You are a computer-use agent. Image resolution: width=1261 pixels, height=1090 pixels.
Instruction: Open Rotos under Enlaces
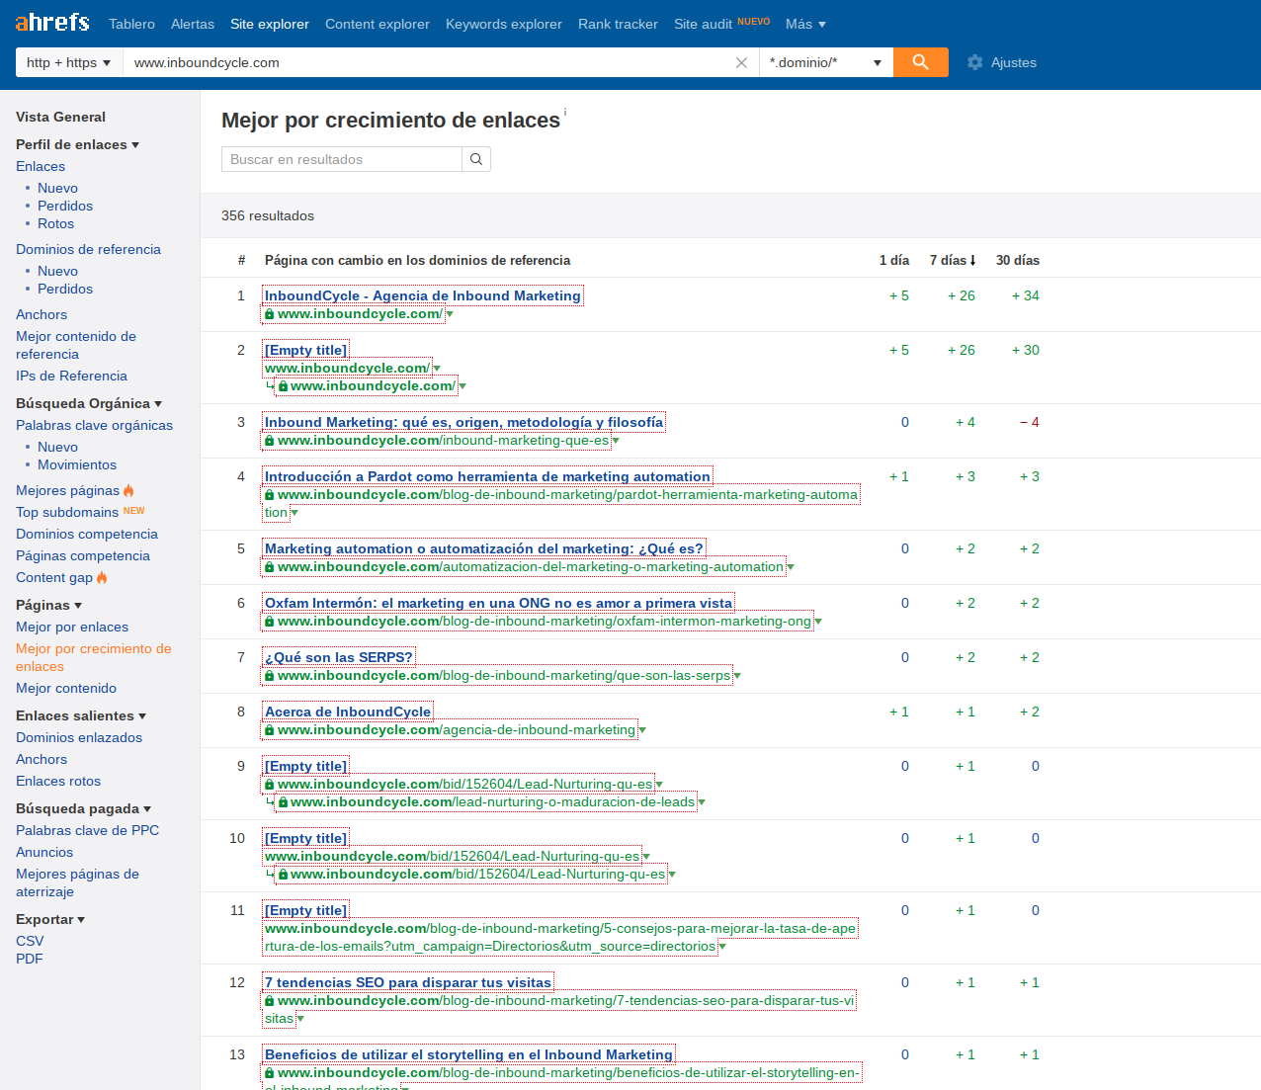[x=55, y=224]
